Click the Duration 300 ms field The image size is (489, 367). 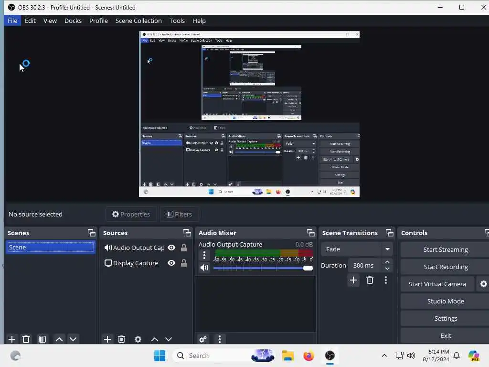[364, 265]
